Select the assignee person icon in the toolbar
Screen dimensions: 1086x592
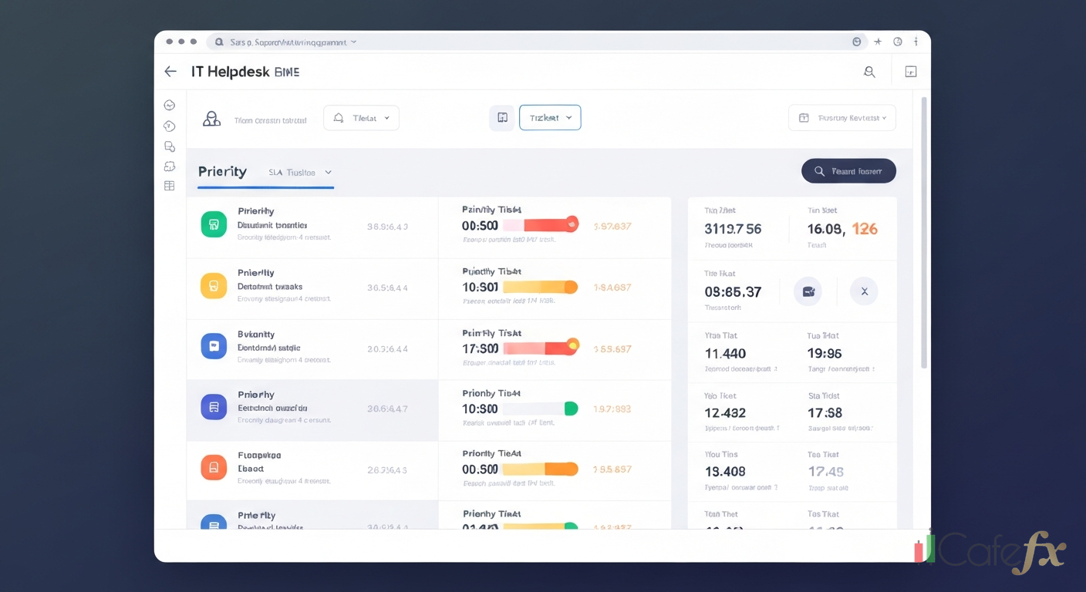tap(211, 117)
